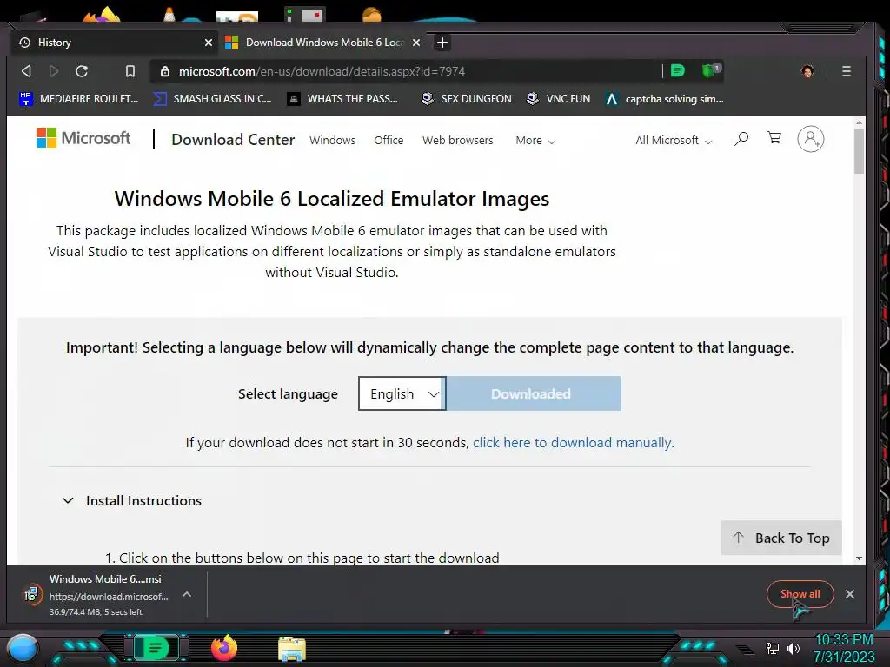Open the SMASH GLASS IN C... bookmark

point(213,99)
